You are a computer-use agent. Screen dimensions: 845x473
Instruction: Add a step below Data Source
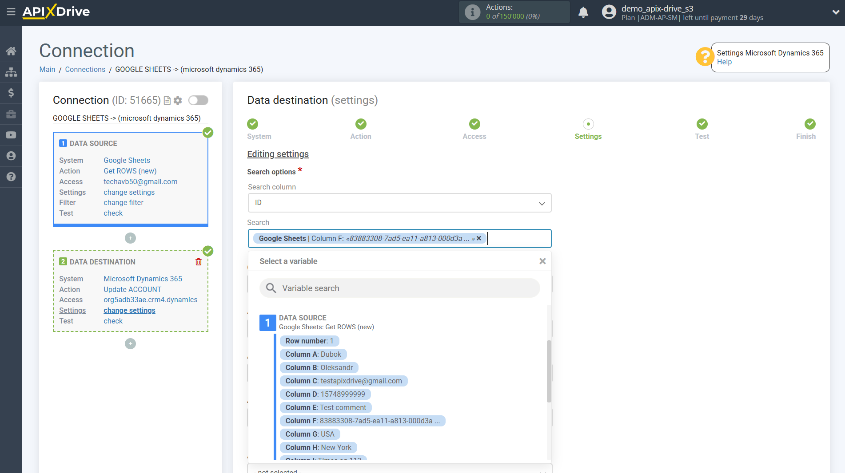[130, 238]
